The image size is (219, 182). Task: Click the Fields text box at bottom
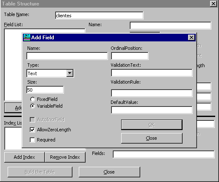(x=164, y=154)
